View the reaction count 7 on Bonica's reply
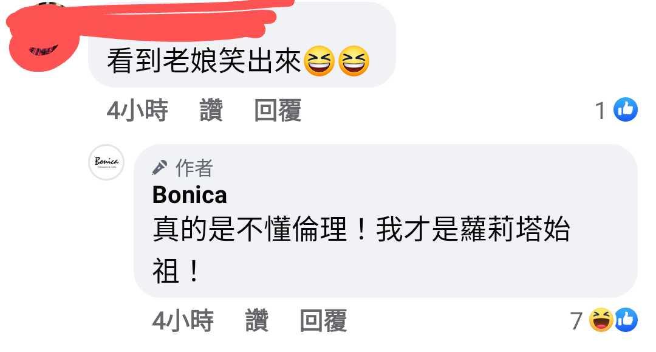656x352 pixels. pyautogui.click(x=576, y=321)
